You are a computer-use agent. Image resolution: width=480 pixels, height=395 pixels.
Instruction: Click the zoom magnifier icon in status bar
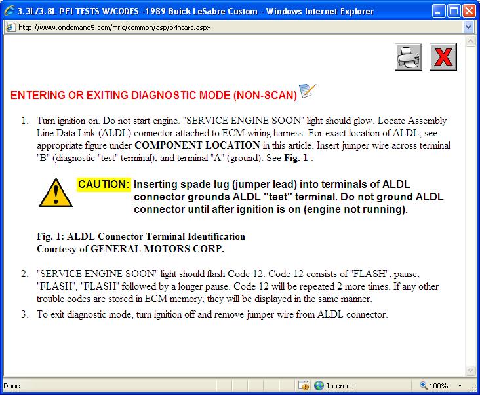tap(424, 385)
